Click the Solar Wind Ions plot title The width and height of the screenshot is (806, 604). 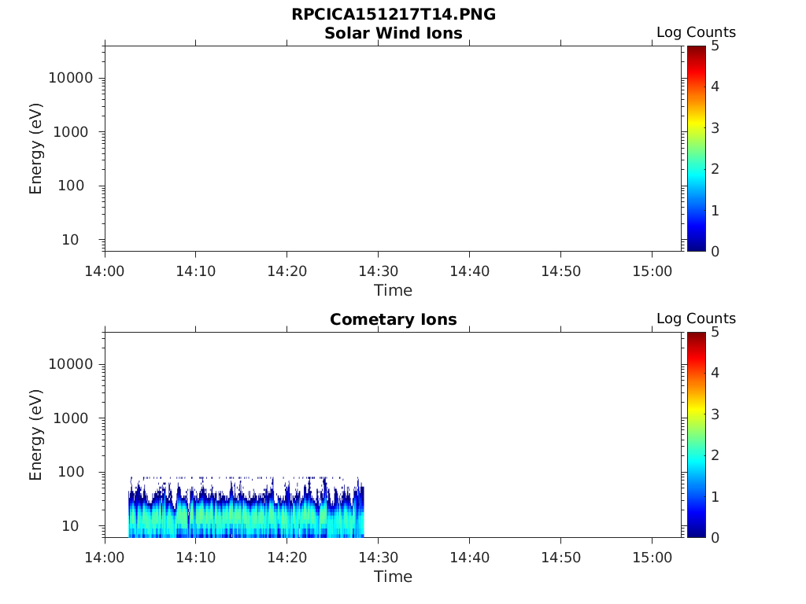394,33
